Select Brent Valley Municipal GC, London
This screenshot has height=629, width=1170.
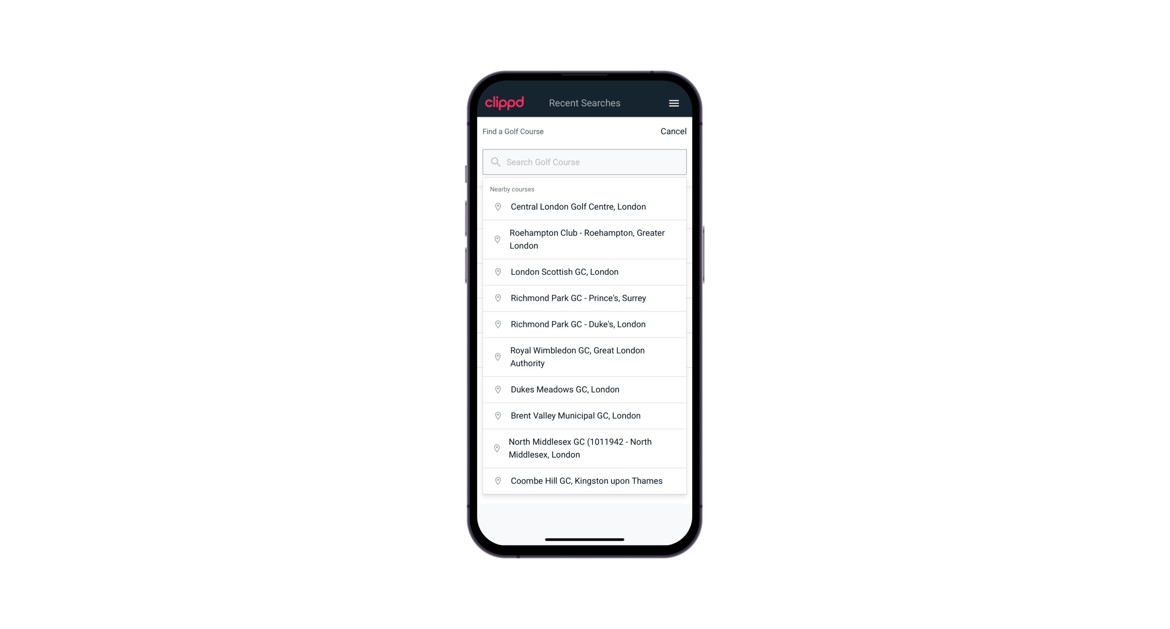click(x=585, y=415)
